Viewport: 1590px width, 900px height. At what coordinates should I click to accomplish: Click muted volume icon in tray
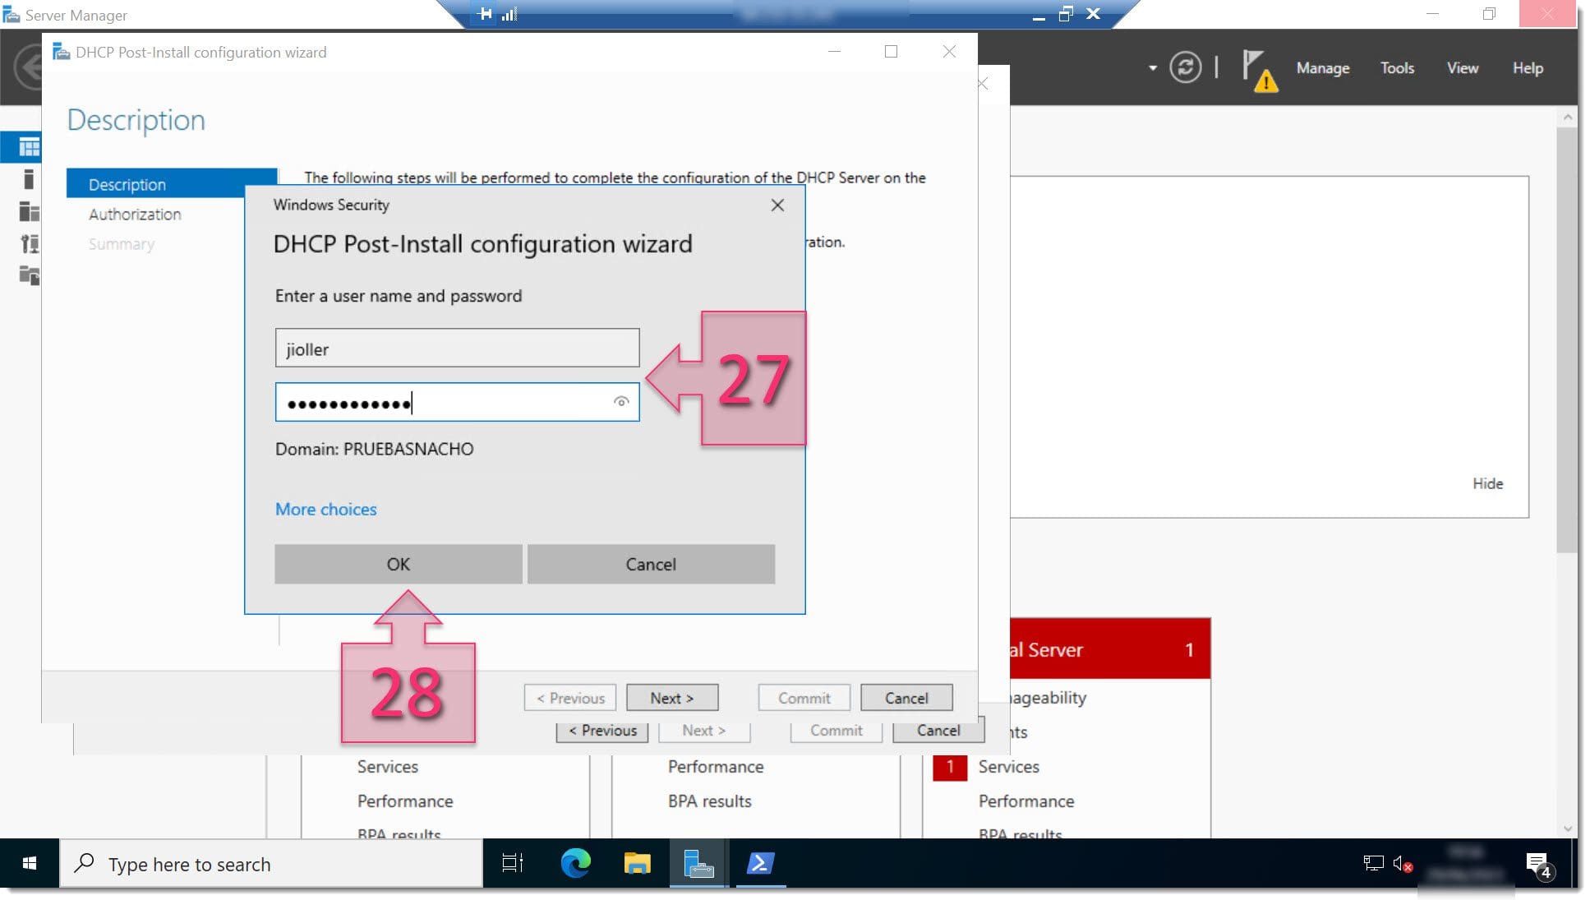[1402, 863]
